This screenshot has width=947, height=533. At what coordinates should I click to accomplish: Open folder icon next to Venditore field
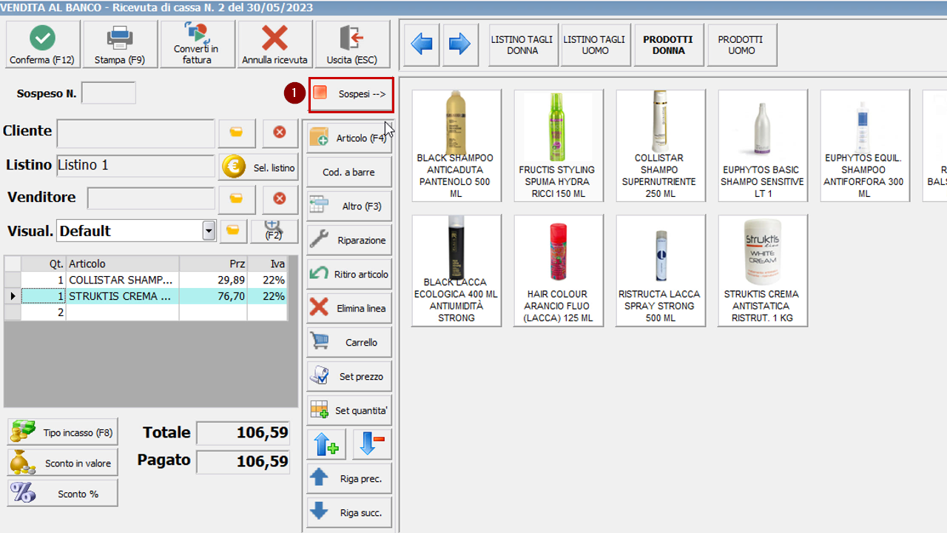click(237, 198)
